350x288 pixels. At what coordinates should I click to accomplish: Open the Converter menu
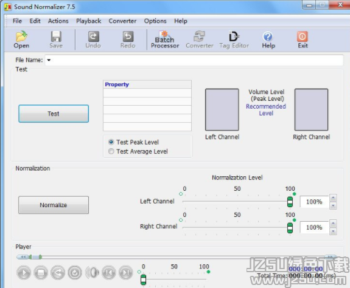coord(122,21)
